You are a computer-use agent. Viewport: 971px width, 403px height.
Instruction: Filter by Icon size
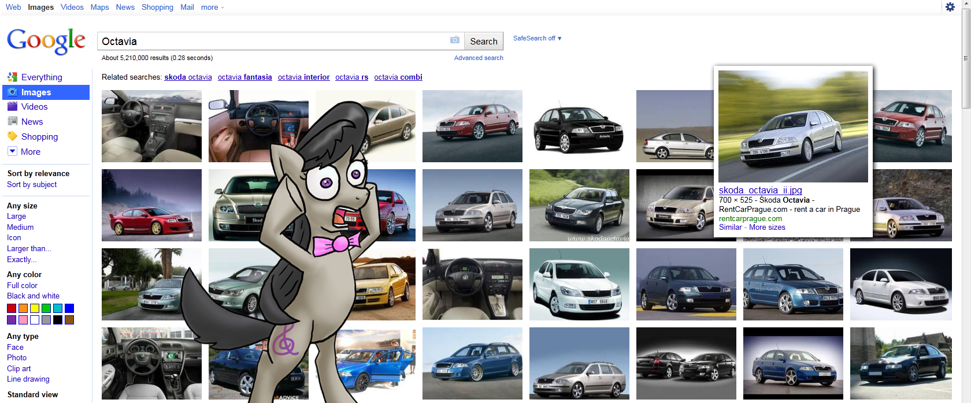[x=14, y=237]
